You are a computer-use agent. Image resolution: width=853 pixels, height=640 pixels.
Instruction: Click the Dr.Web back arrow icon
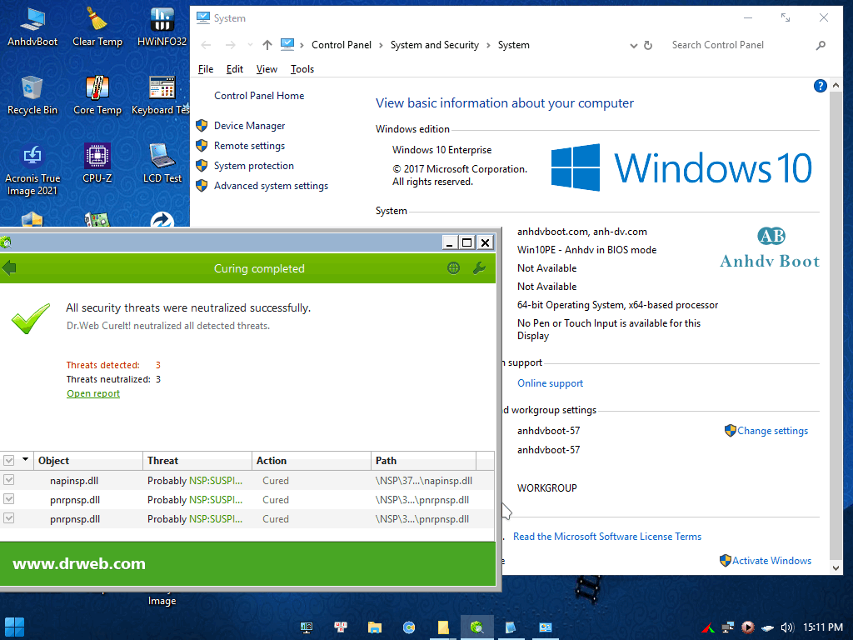tap(9, 267)
